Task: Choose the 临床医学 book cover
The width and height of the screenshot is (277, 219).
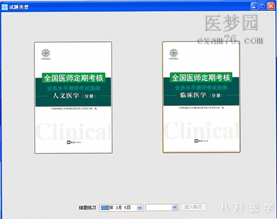Action: point(201,97)
